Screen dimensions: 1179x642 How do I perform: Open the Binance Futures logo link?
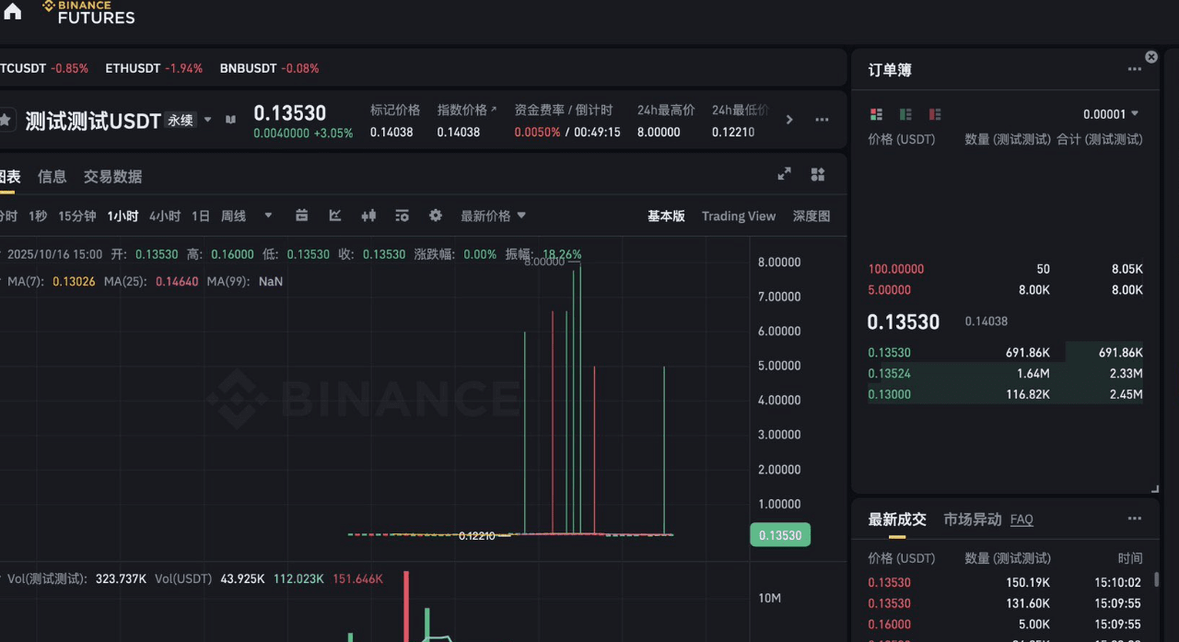(x=88, y=12)
